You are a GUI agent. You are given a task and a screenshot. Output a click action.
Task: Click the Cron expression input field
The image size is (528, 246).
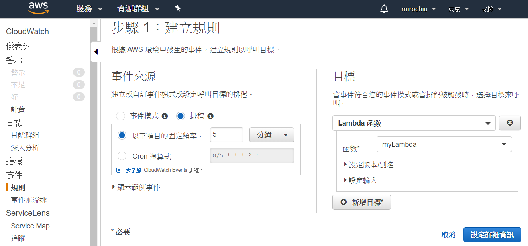point(252,155)
